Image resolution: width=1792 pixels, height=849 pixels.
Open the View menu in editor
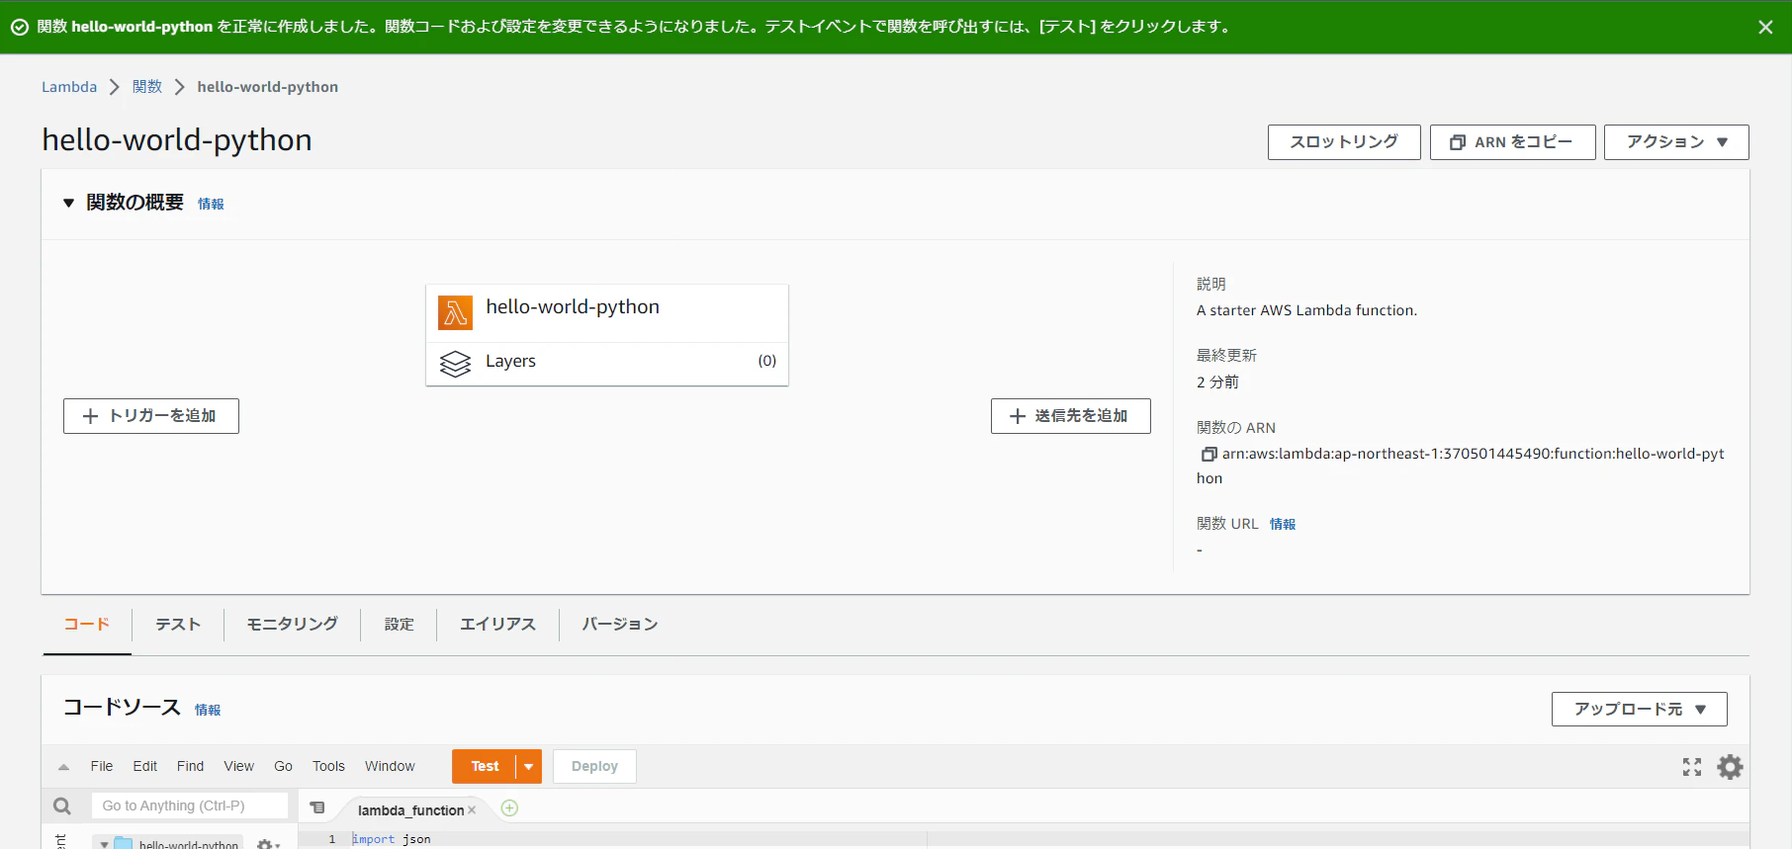[x=239, y=766]
